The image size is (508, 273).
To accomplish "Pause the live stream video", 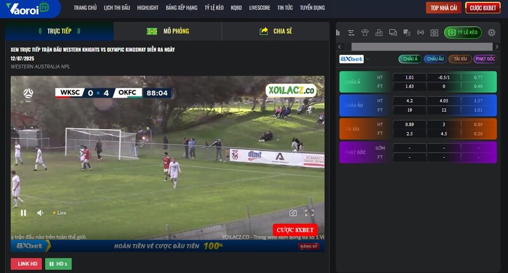I will point(24,213).
